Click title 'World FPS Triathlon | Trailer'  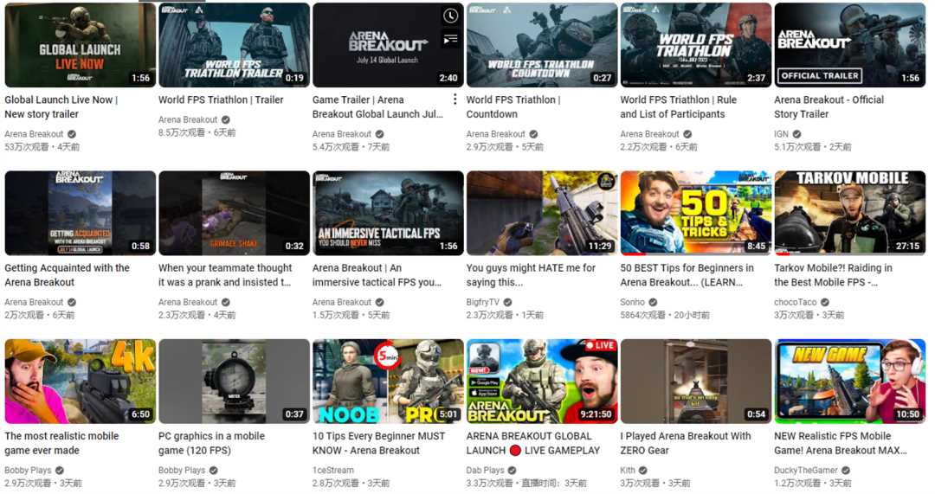point(221,99)
